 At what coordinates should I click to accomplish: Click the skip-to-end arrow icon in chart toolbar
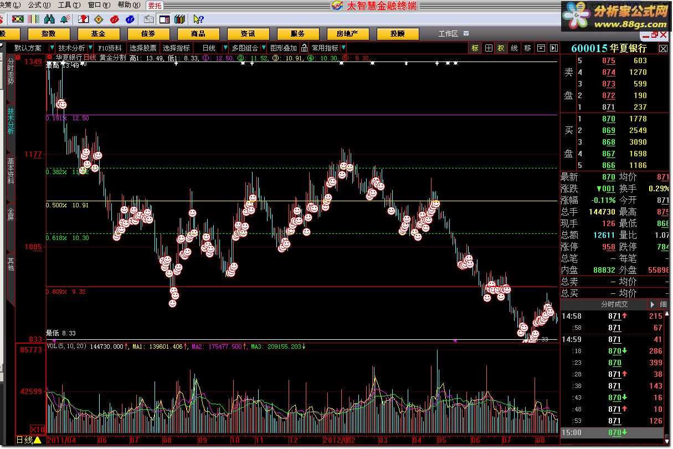tap(553, 48)
